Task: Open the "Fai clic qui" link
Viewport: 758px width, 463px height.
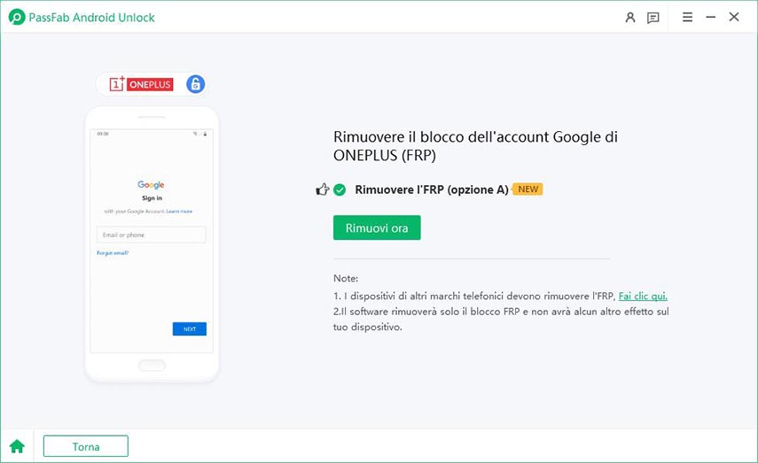Action: (x=643, y=296)
